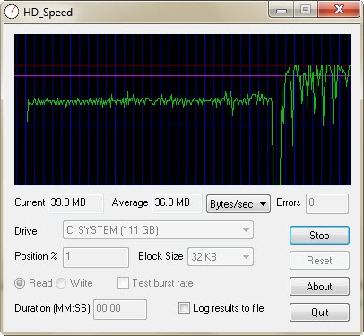Click the Errors count field
This screenshot has height=336, width=364.
327,203
